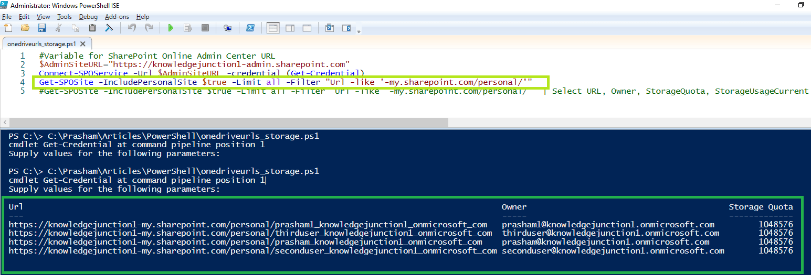Click the seconduser_knowledgejunction1 personal site URL

252,251
